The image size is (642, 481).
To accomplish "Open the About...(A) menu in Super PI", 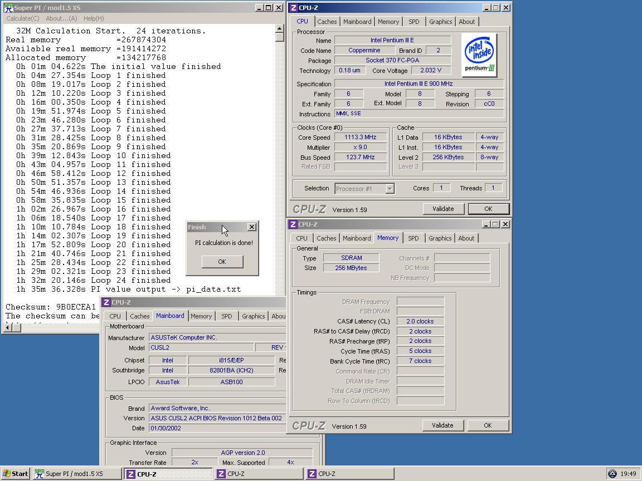I will click(x=61, y=18).
